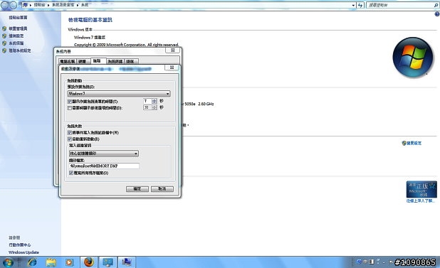The width and height of the screenshot is (440, 268).
Task: Switch to System Protection tab in System Properties
Action: (115, 61)
